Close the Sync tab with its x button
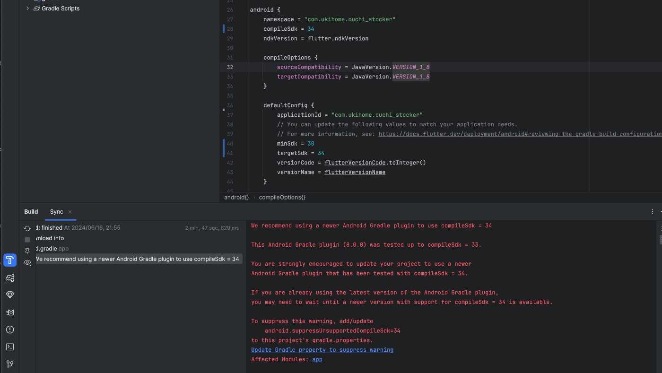Image resolution: width=662 pixels, height=373 pixels. point(70,212)
